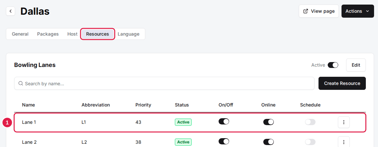Toggle the Schedule switch for Lane 1
378x147 pixels.
click(310, 122)
